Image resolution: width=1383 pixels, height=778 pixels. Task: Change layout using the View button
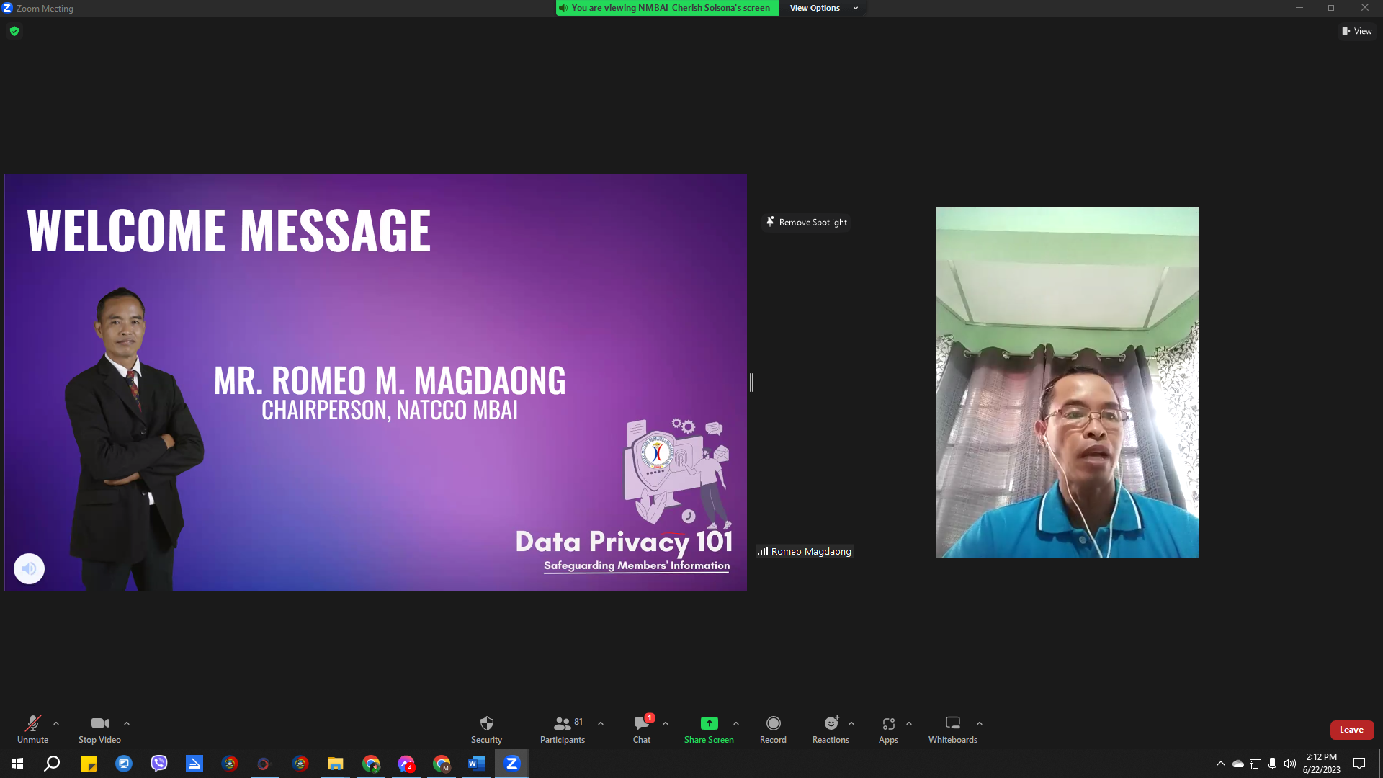pos(1357,31)
